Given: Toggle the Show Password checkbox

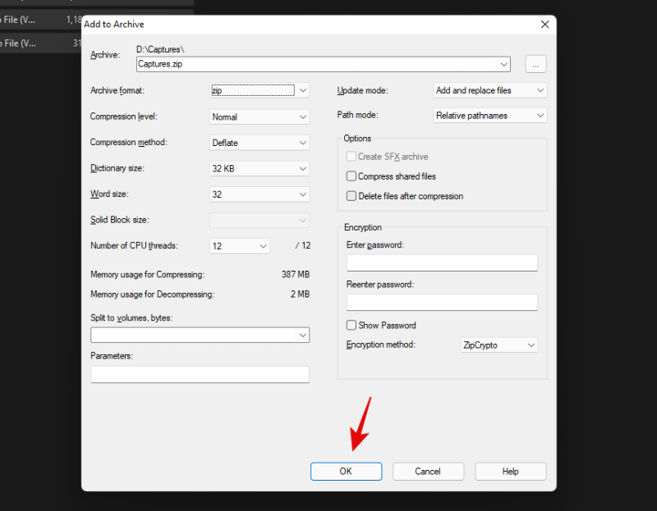Looking at the screenshot, I should coord(351,326).
